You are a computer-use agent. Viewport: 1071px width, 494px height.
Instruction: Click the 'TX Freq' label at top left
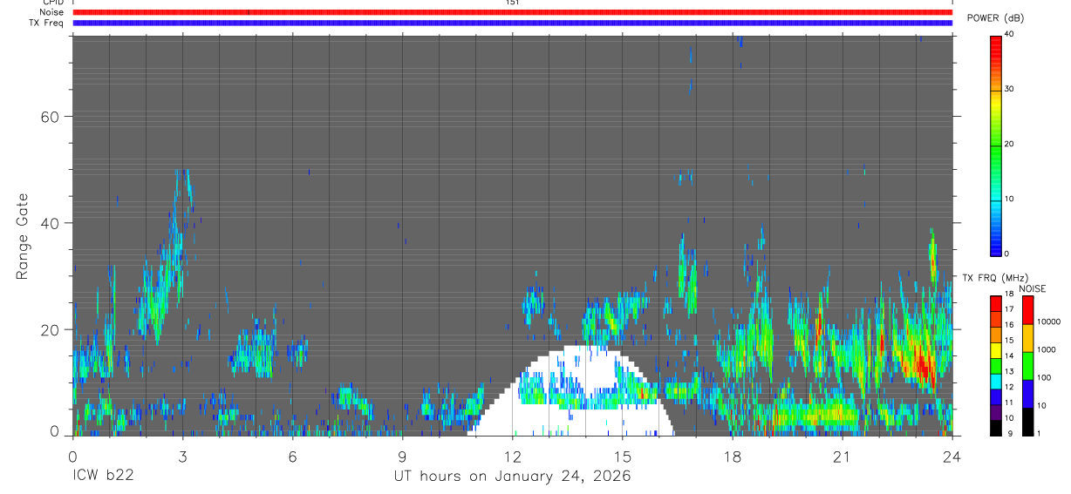click(48, 23)
